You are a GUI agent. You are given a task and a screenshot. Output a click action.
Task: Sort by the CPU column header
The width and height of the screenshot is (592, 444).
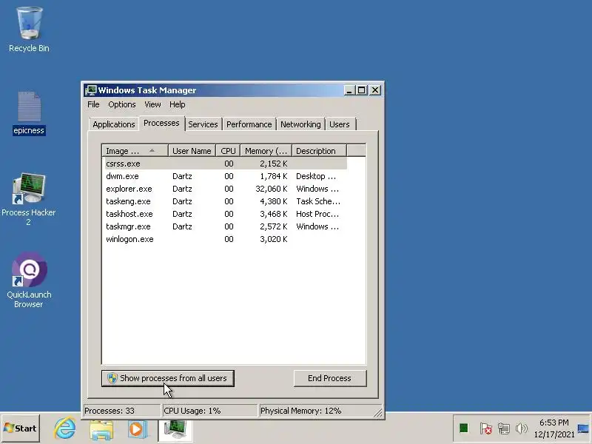click(228, 151)
